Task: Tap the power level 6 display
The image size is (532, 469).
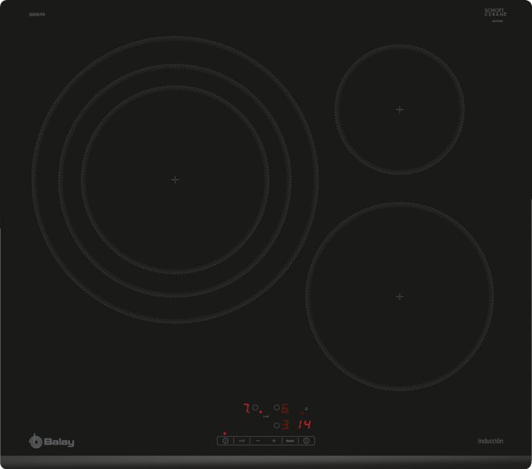Action: (x=284, y=409)
